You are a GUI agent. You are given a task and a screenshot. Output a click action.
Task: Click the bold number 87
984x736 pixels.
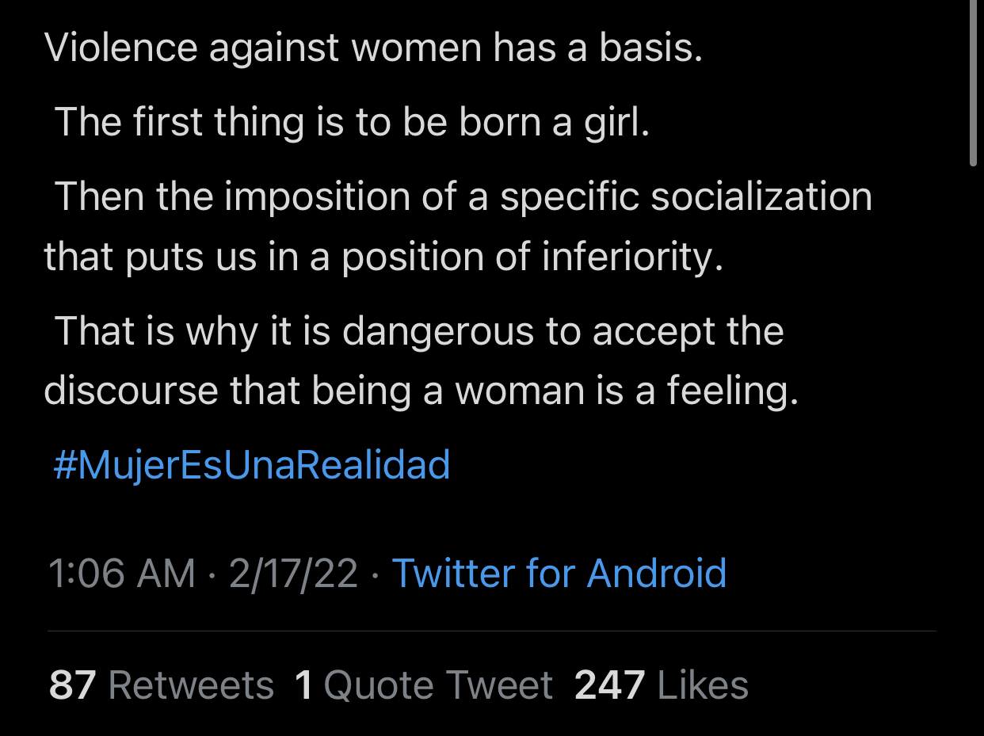tap(72, 685)
